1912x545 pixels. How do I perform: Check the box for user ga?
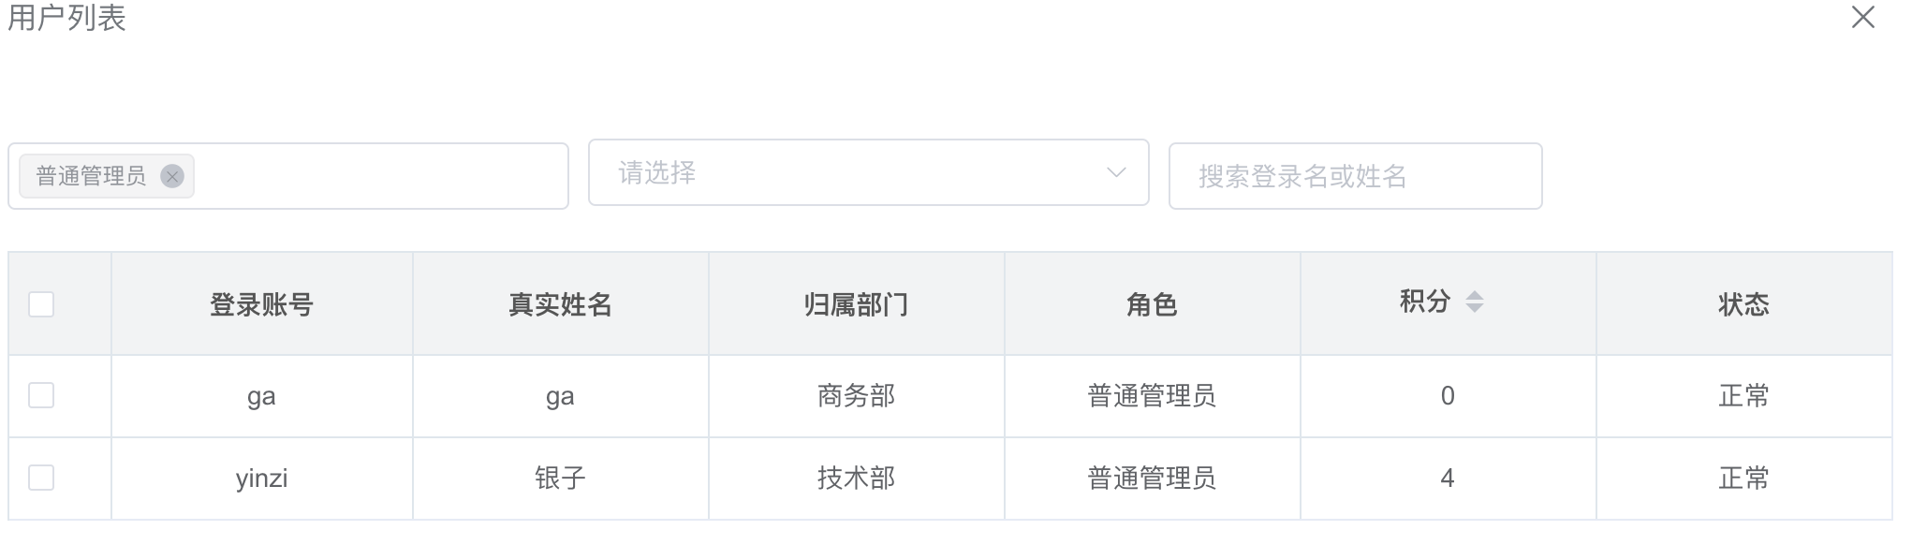41,395
